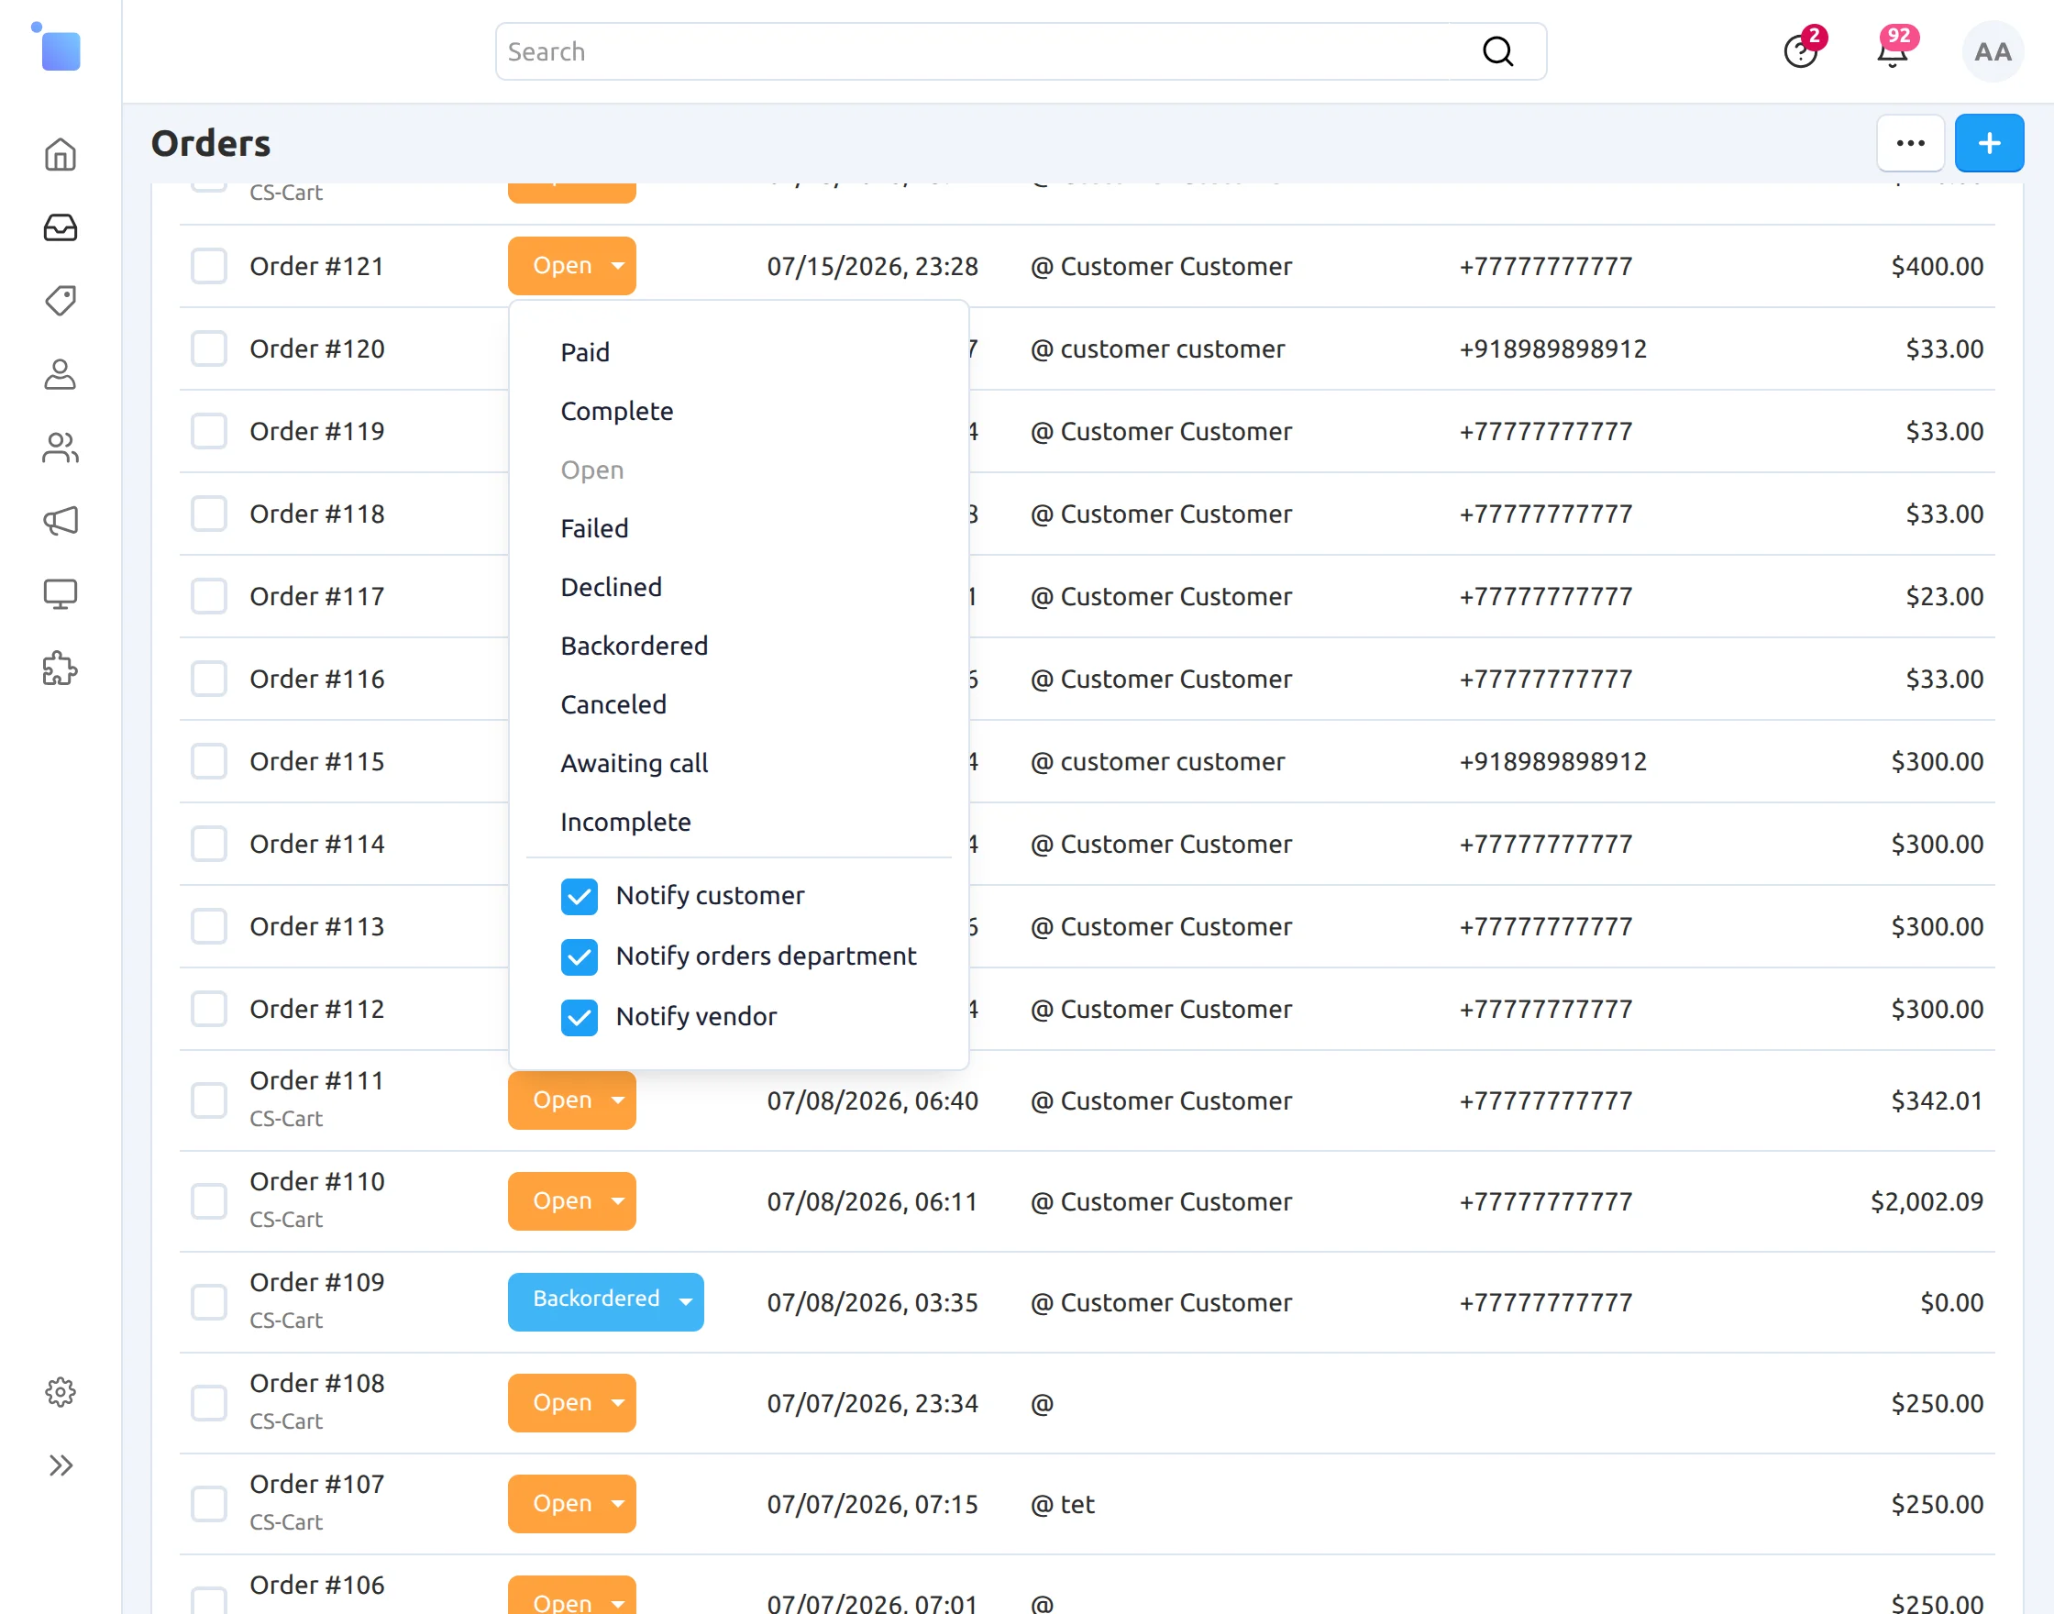The image size is (2054, 1614).
Task: Click the Orders page heading
Action: (x=211, y=144)
